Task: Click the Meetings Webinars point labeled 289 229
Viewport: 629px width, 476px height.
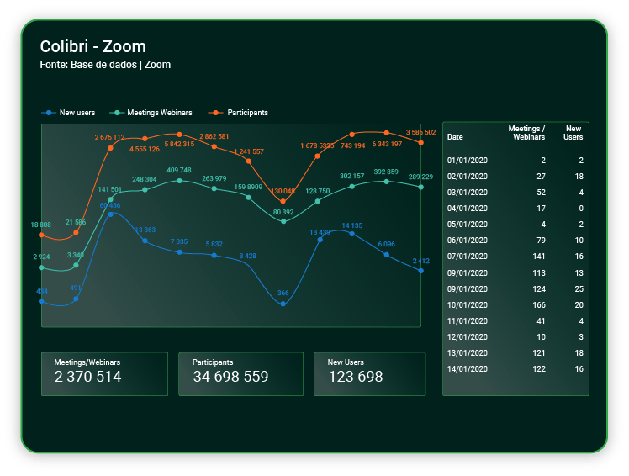Action: click(420, 187)
